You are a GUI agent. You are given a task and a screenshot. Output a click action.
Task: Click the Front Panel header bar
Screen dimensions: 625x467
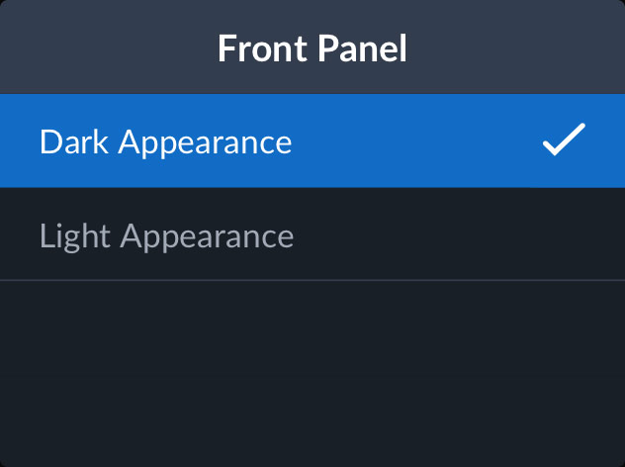[x=312, y=47]
